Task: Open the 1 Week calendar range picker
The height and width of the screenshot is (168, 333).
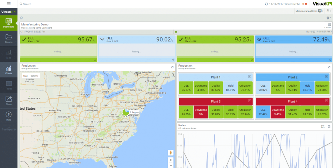Action: click(x=329, y=24)
